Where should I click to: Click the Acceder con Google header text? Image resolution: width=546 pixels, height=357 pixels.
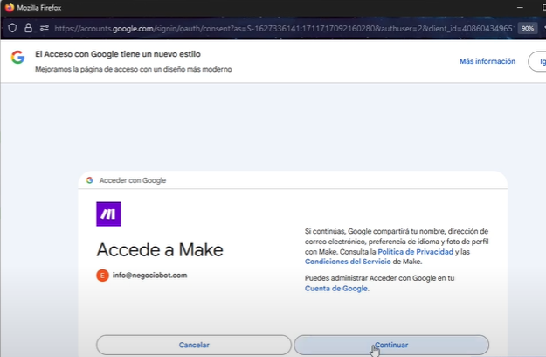133,180
